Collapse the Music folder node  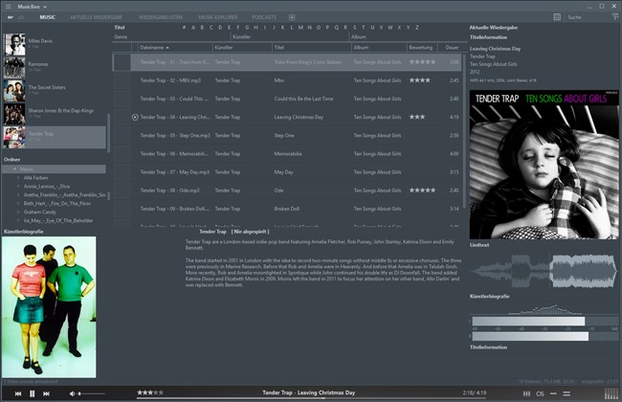(15, 169)
